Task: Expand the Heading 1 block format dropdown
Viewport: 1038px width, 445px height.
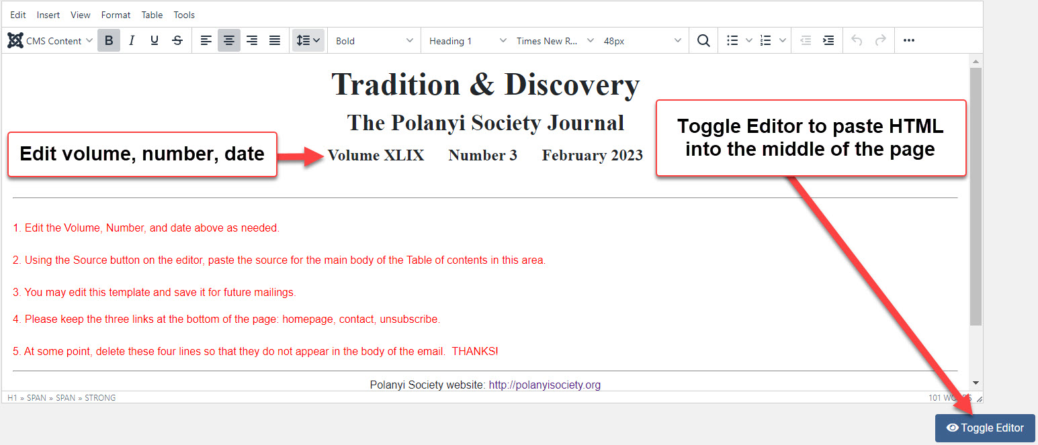Action: pyautogui.click(x=468, y=41)
